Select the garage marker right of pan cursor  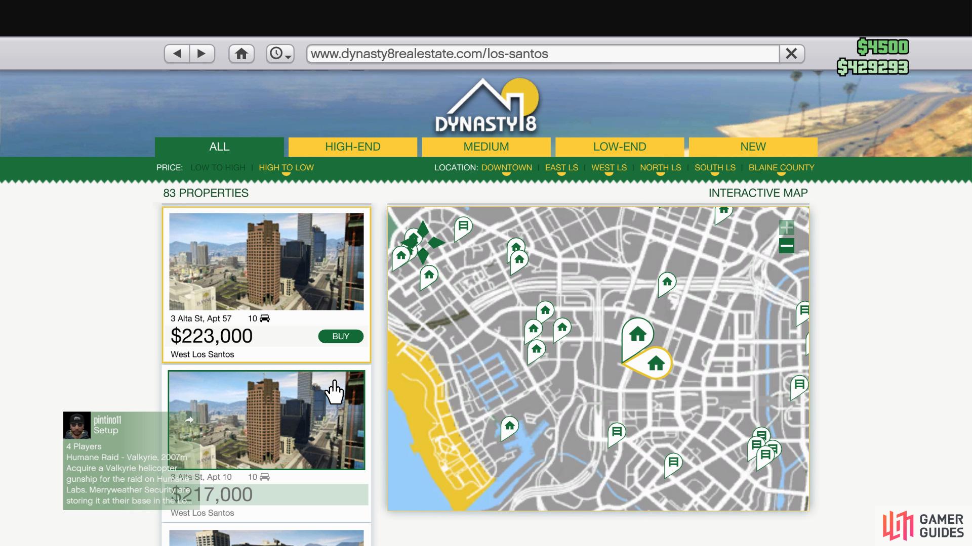click(463, 226)
